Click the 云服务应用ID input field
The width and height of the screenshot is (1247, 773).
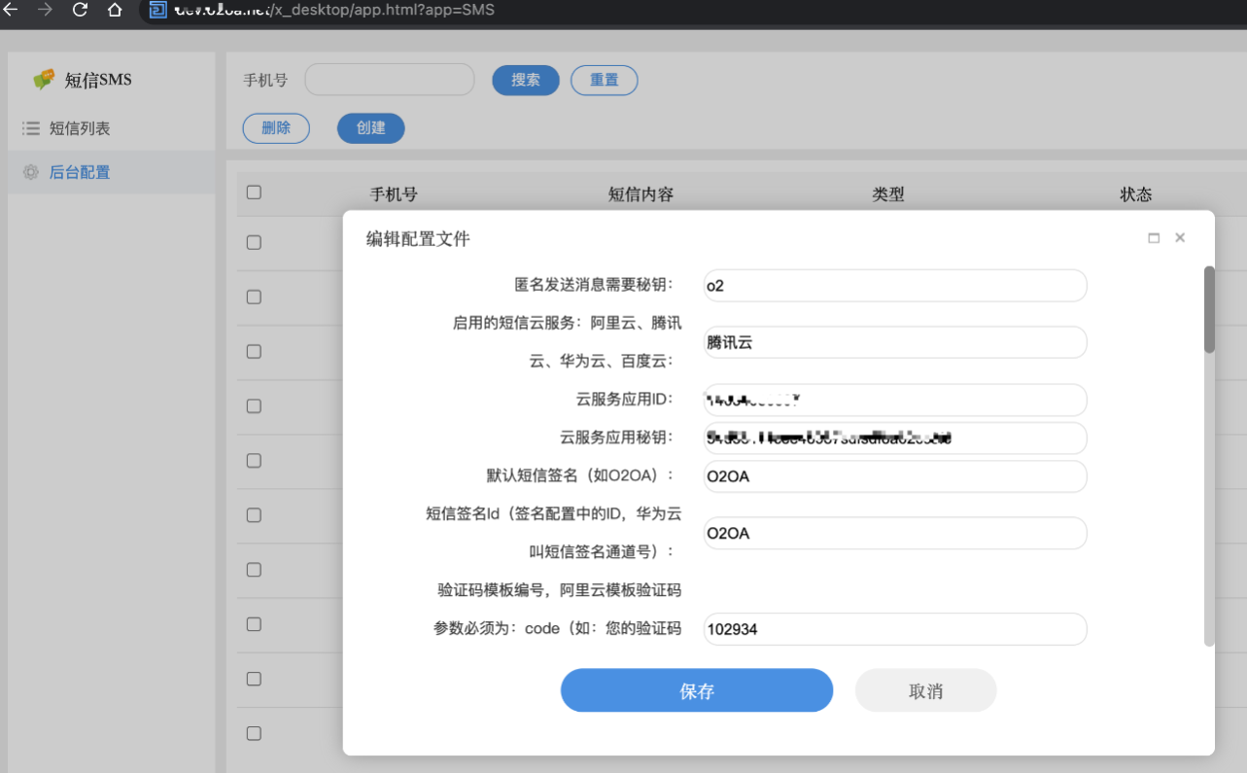(895, 400)
